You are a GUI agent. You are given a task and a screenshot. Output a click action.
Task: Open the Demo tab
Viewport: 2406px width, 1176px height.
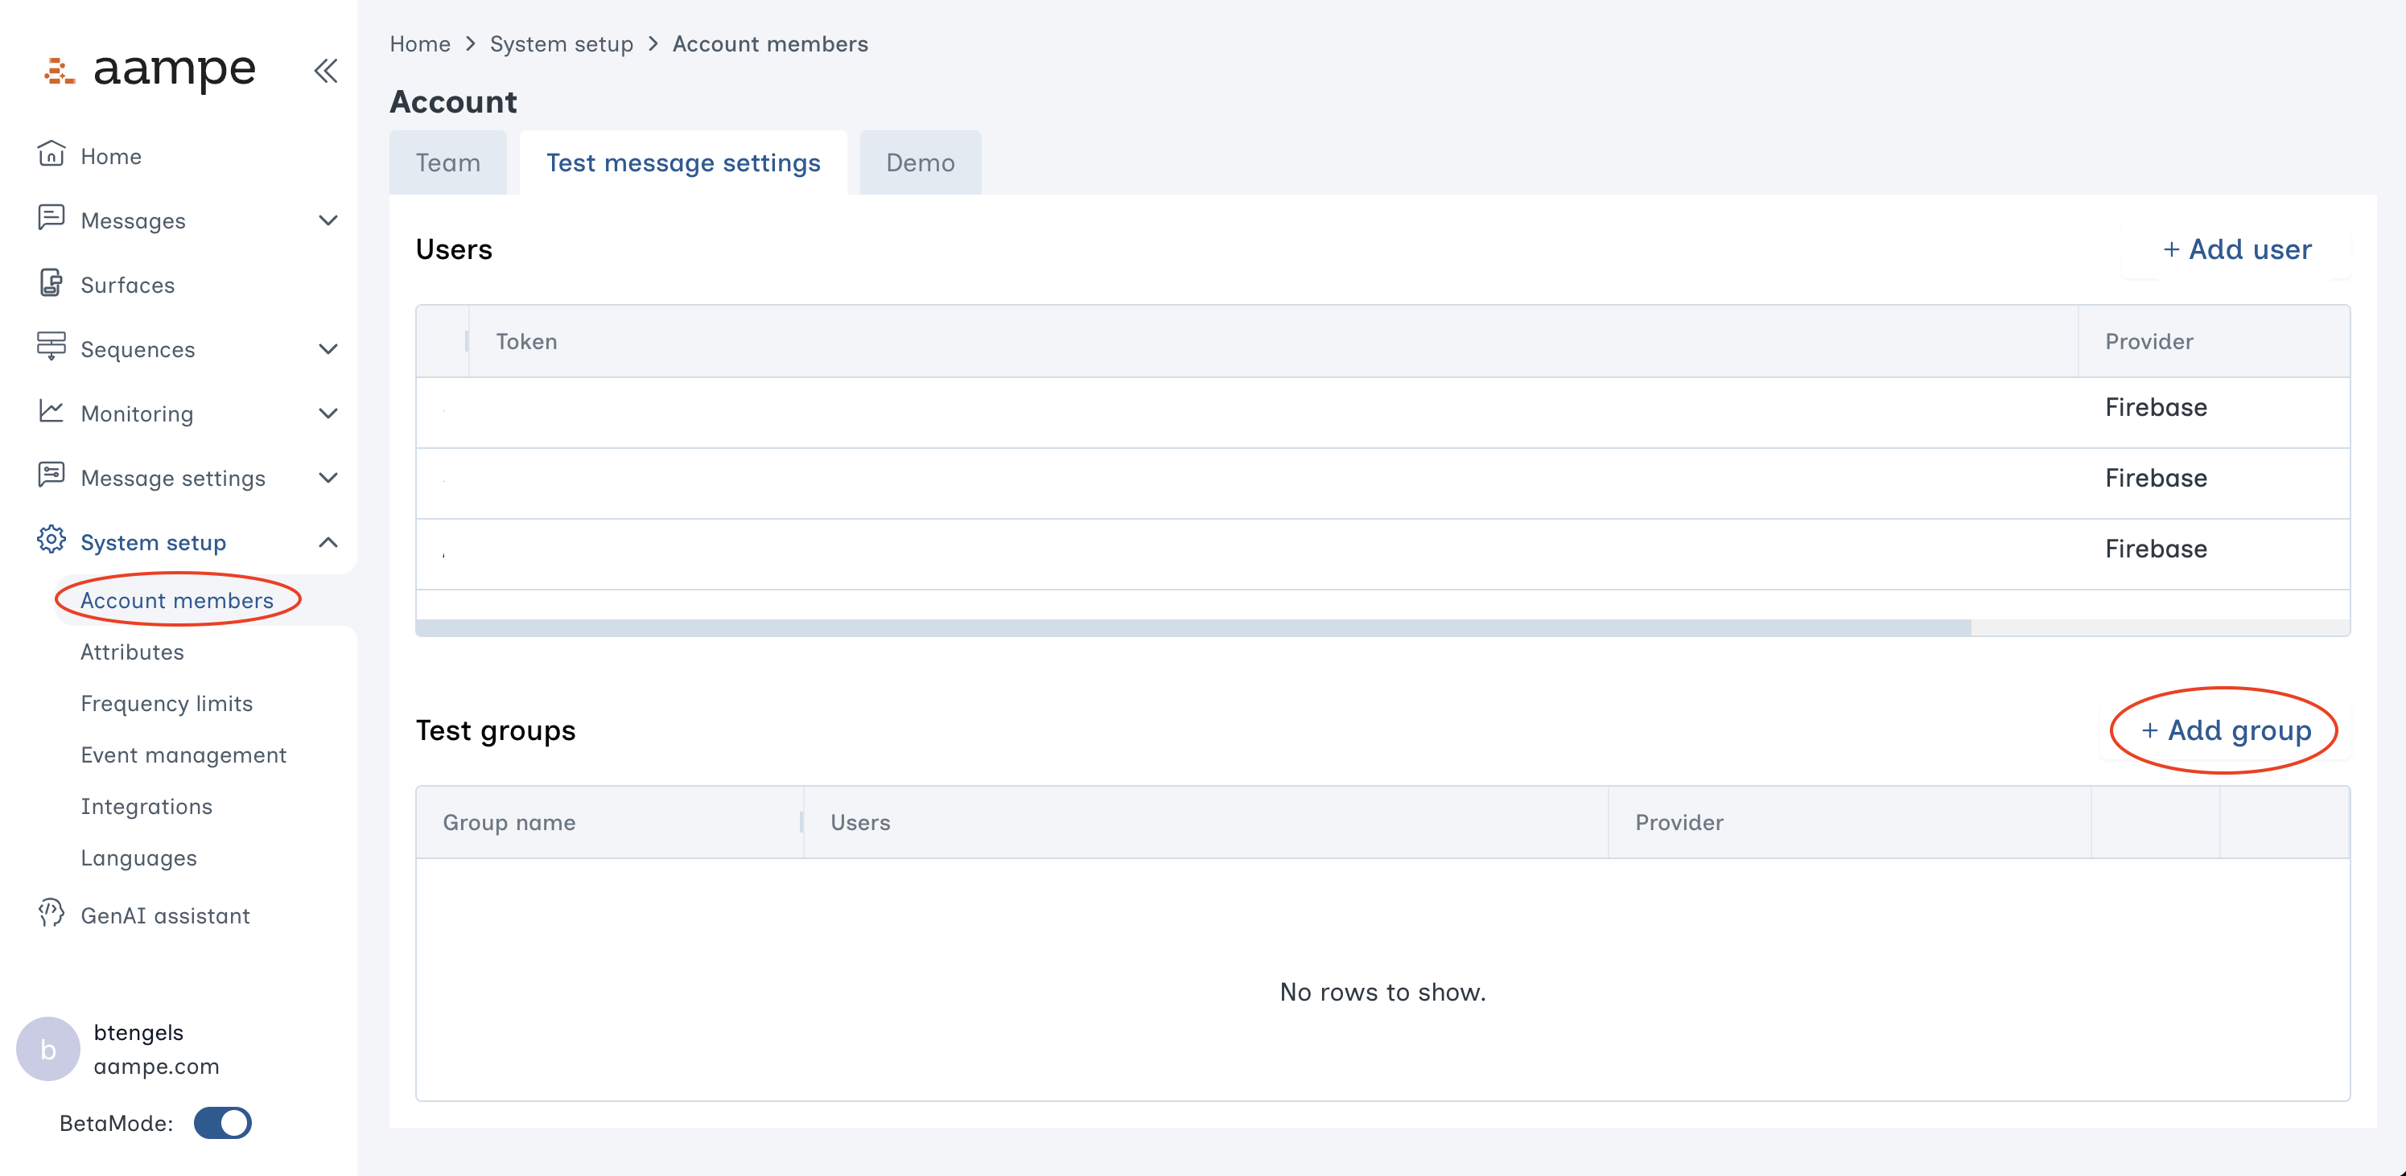pos(921,162)
